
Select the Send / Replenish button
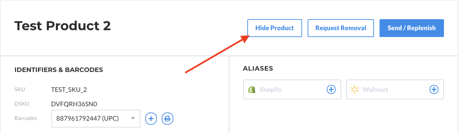(412, 28)
